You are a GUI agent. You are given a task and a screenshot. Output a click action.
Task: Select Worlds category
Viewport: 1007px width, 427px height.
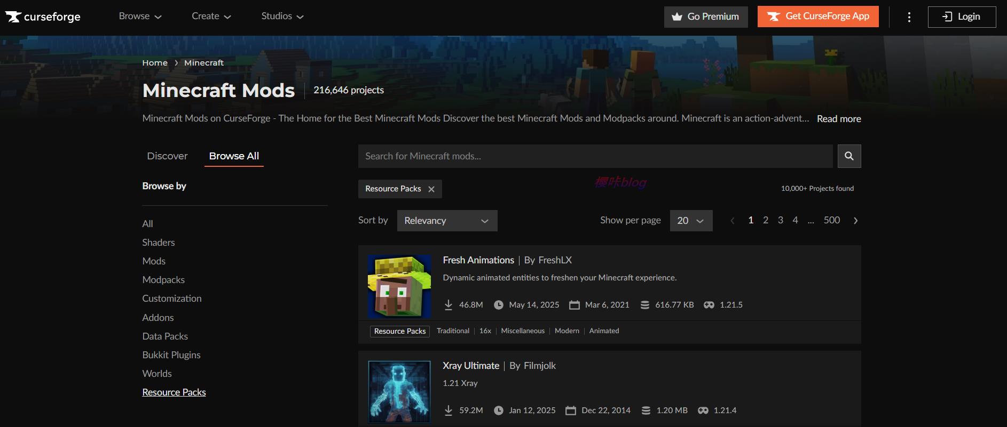(x=157, y=374)
